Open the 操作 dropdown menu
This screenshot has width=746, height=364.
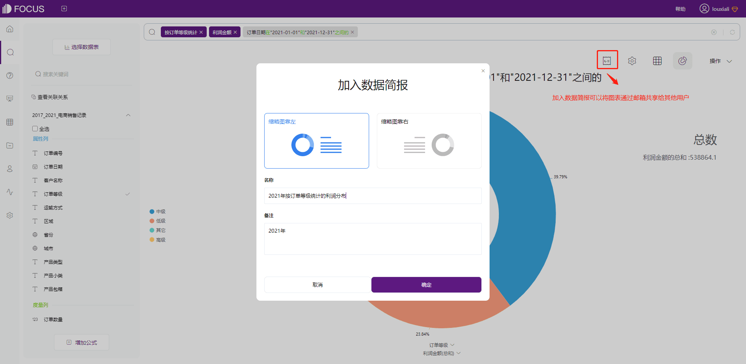[x=721, y=61]
